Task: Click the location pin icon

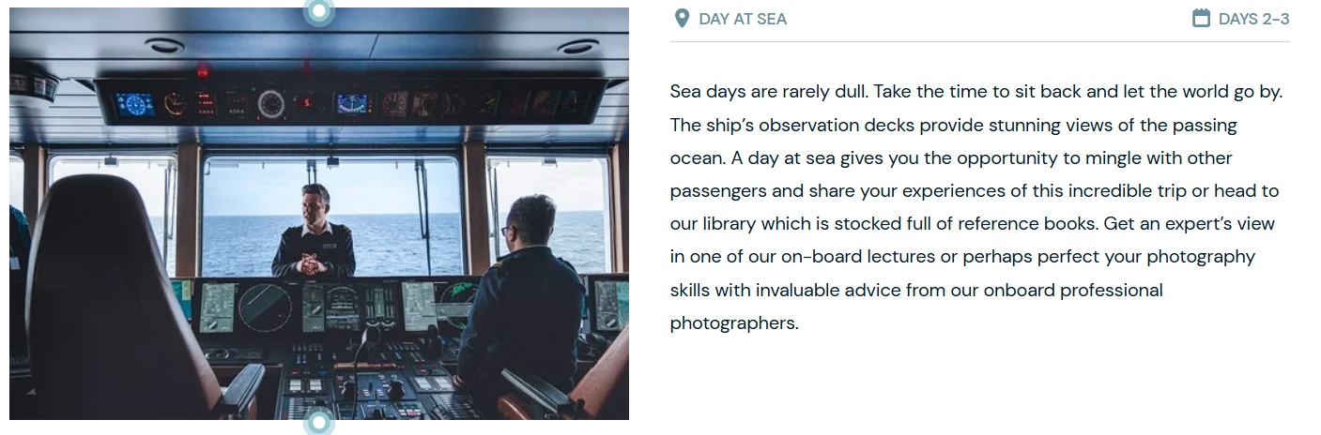Action: point(682,18)
